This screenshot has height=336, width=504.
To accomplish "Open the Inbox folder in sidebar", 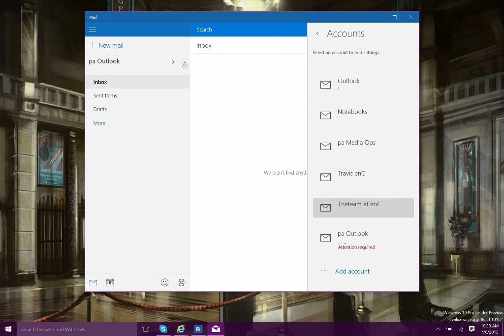I will click(x=137, y=82).
